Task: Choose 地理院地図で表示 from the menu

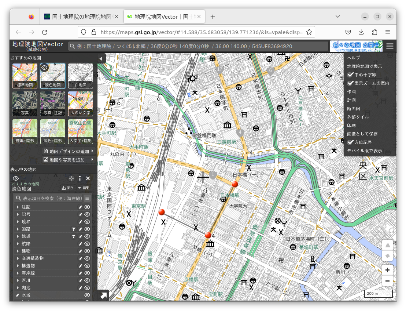Action: click(x=365, y=66)
